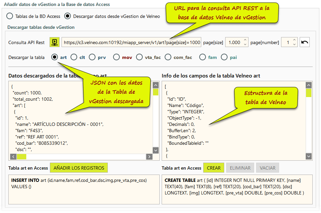Select Descargar datos desde vGestion radio button
This screenshot has height=213, width=321.
68,16
